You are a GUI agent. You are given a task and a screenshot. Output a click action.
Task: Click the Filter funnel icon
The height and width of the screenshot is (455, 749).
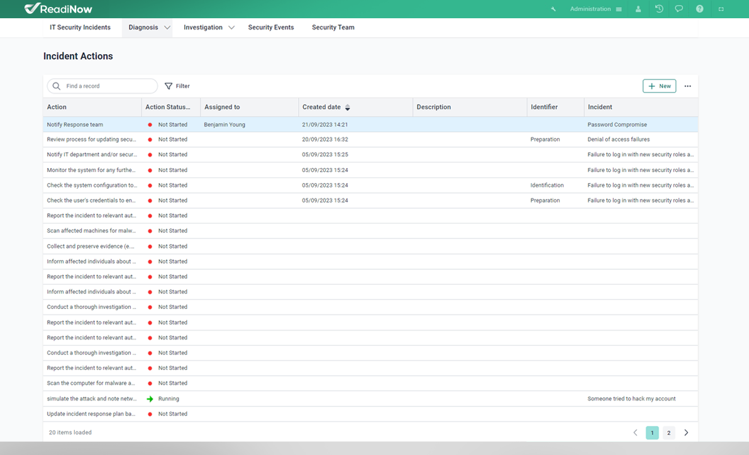(x=168, y=86)
